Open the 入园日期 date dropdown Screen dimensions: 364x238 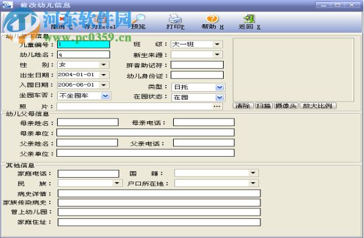[x=104, y=85]
